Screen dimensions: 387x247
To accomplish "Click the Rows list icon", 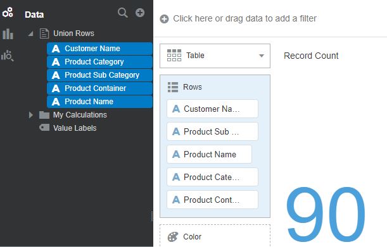I will click(x=173, y=87).
